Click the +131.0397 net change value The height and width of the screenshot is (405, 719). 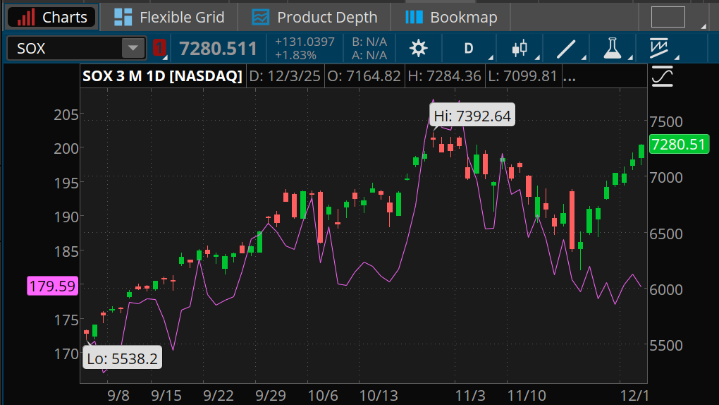click(305, 42)
